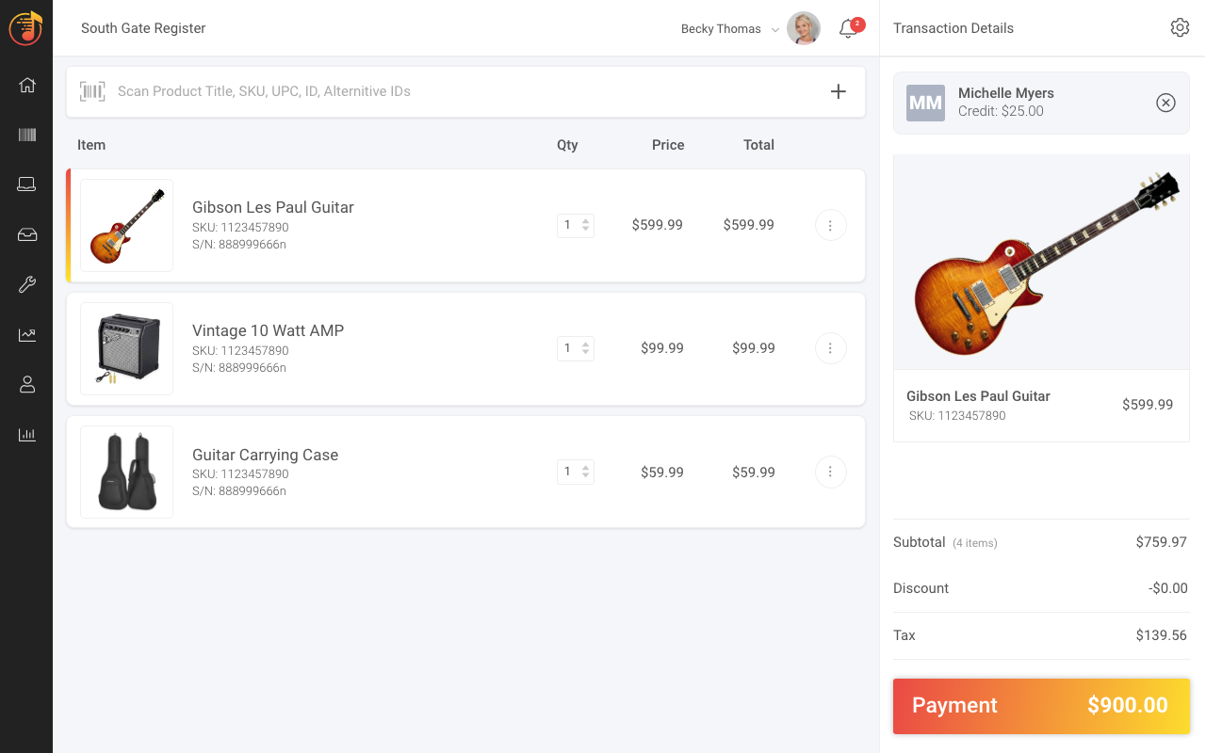The width and height of the screenshot is (1206, 753).
Task: Click the Item column header
Action: (91, 145)
